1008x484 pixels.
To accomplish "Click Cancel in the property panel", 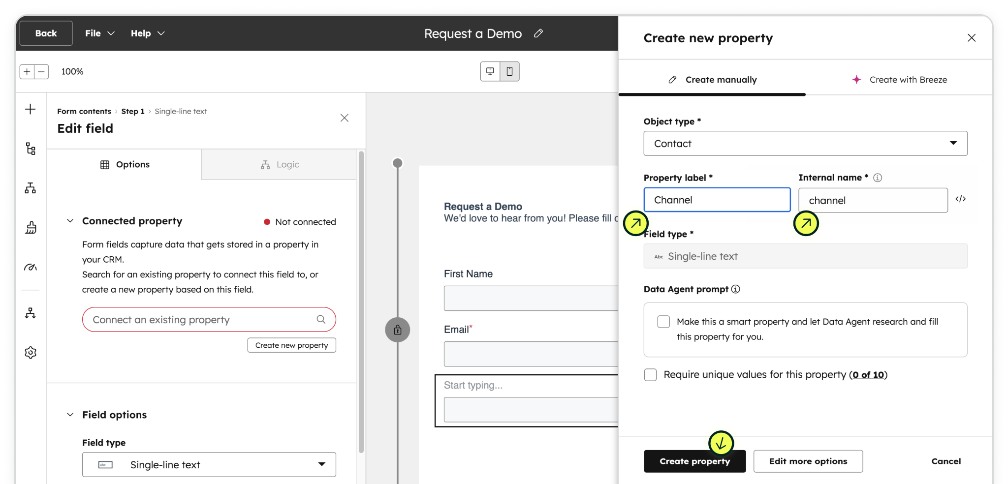I will click(x=946, y=461).
